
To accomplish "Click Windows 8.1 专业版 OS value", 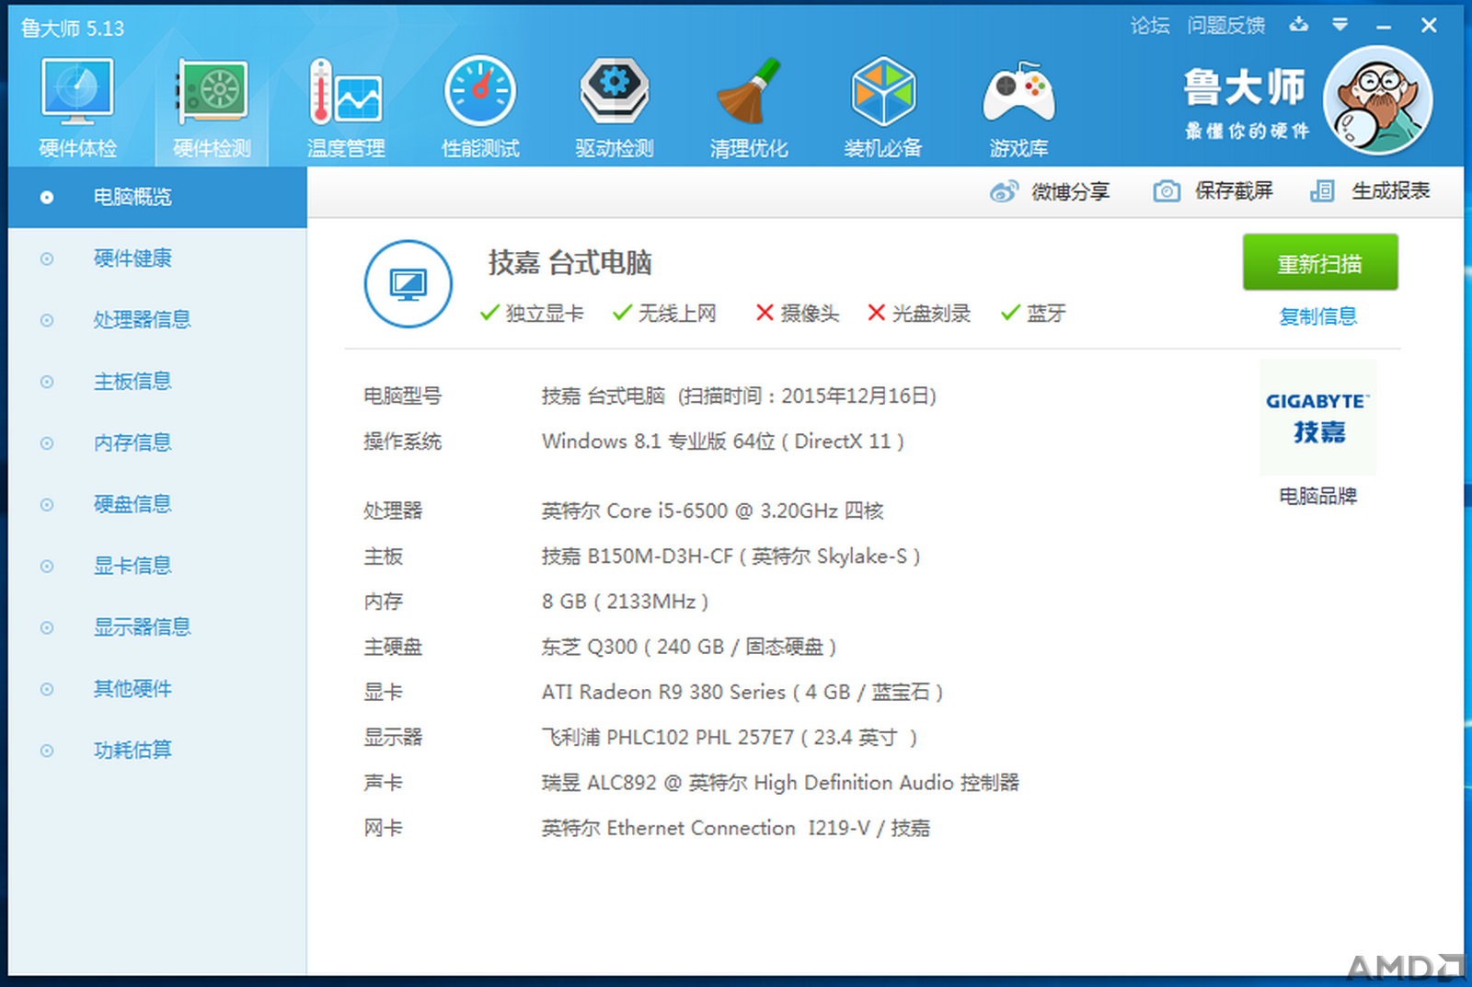I will coord(722,442).
